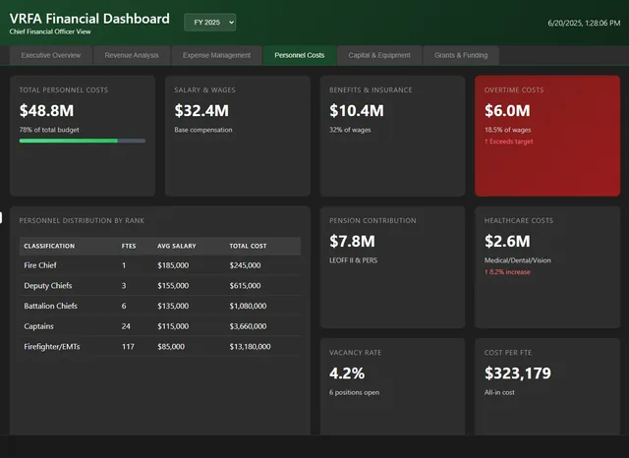The width and height of the screenshot is (629, 458).
Task: Select the Fire Chief row name
Action: (40, 265)
